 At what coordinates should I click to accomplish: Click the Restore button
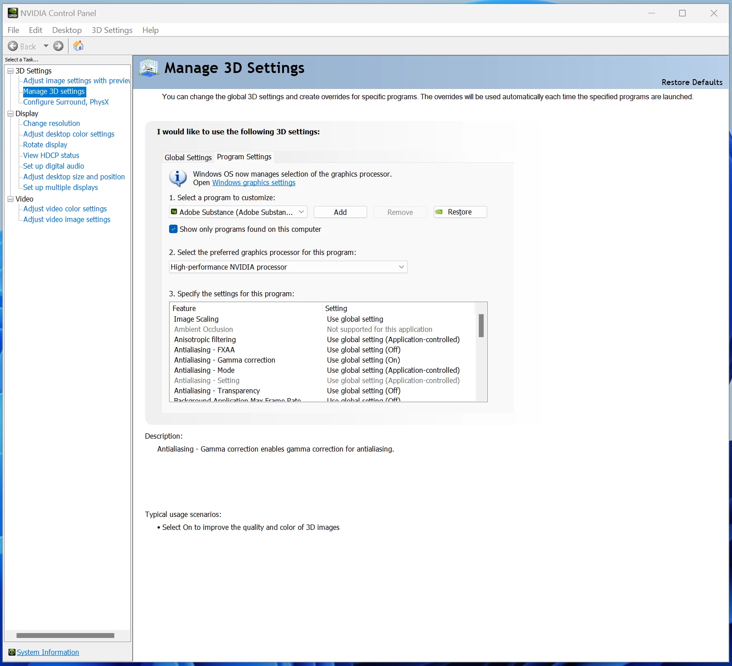click(461, 212)
